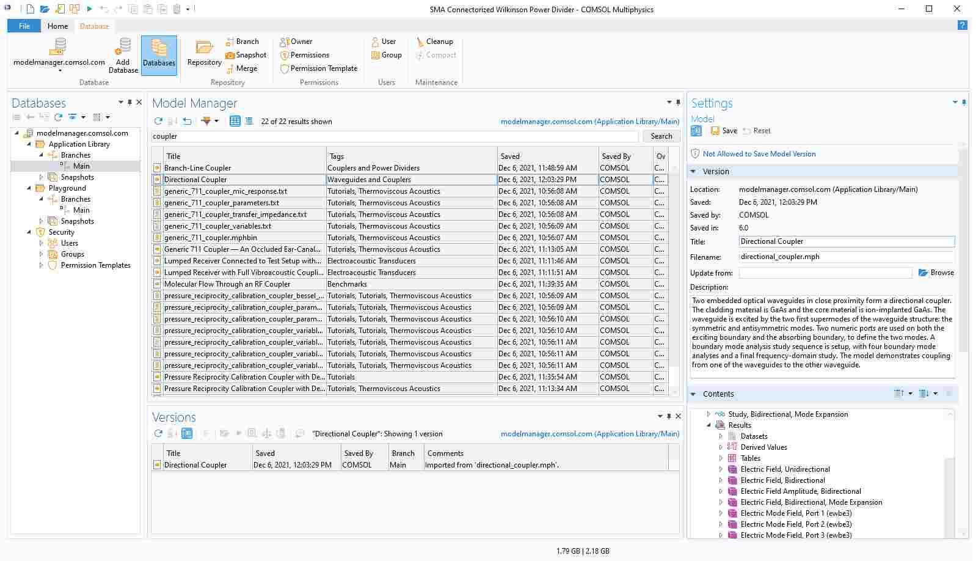Image resolution: width=976 pixels, height=561 pixels.
Task: Open the File menu
Action: coord(24,26)
